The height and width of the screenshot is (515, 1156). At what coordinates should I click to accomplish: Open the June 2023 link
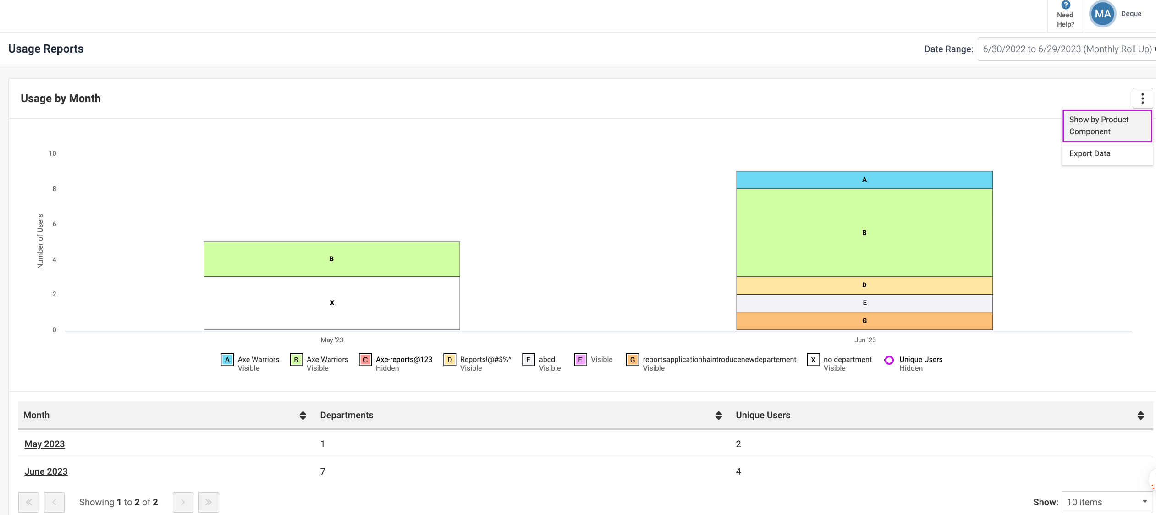point(46,471)
